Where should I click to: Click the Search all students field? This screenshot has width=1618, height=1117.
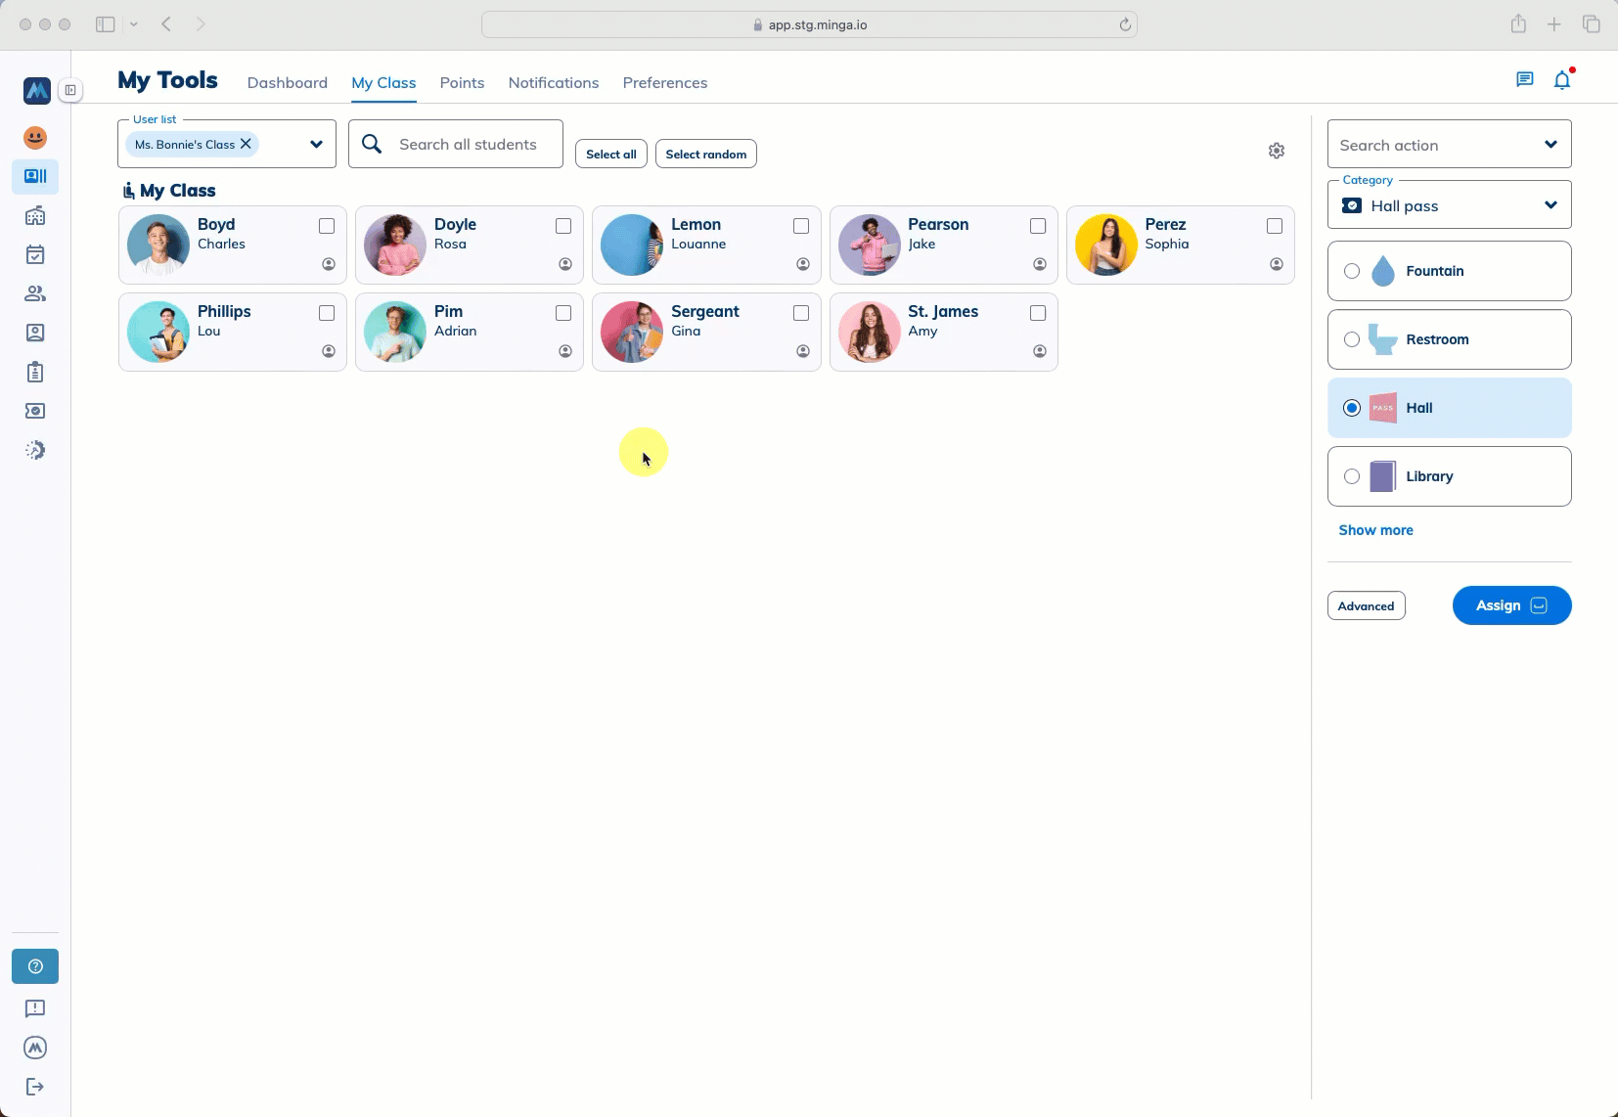click(468, 145)
